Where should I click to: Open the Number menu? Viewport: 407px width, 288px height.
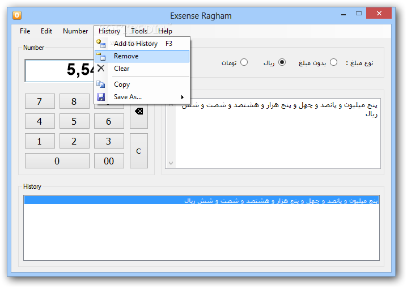coord(75,31)
